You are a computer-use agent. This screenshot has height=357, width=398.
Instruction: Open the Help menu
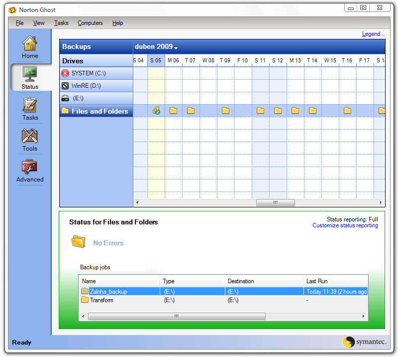point(118,23)
